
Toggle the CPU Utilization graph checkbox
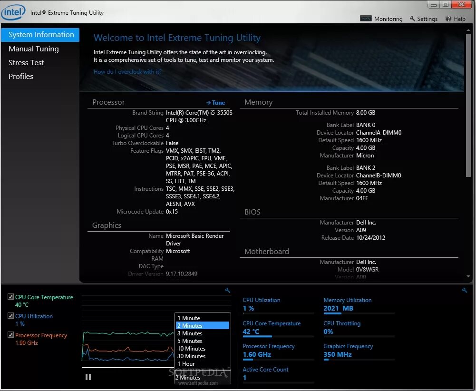pos(10,316)
